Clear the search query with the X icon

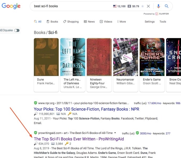click(x=149, y=6)
